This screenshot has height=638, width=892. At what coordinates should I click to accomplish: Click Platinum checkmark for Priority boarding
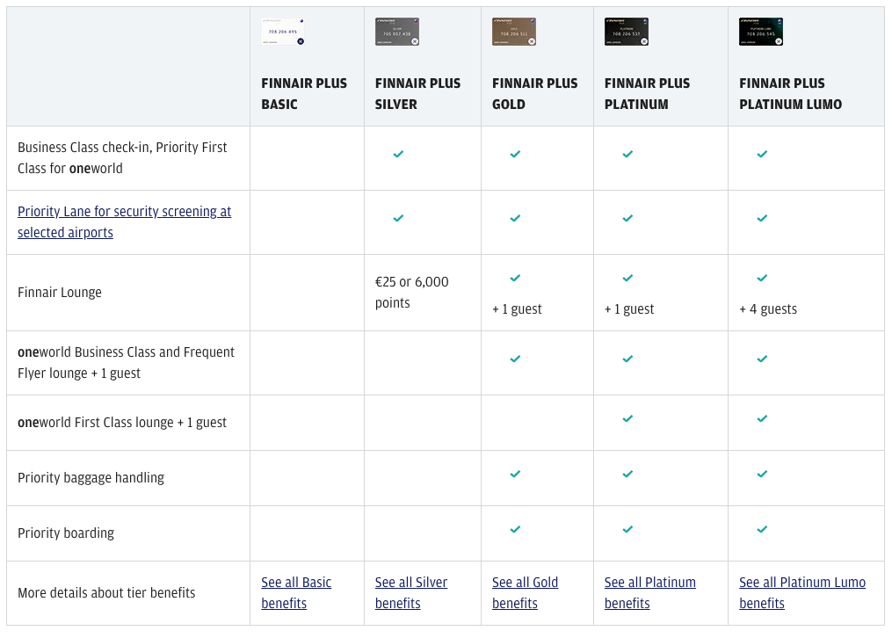pos(628,529)
